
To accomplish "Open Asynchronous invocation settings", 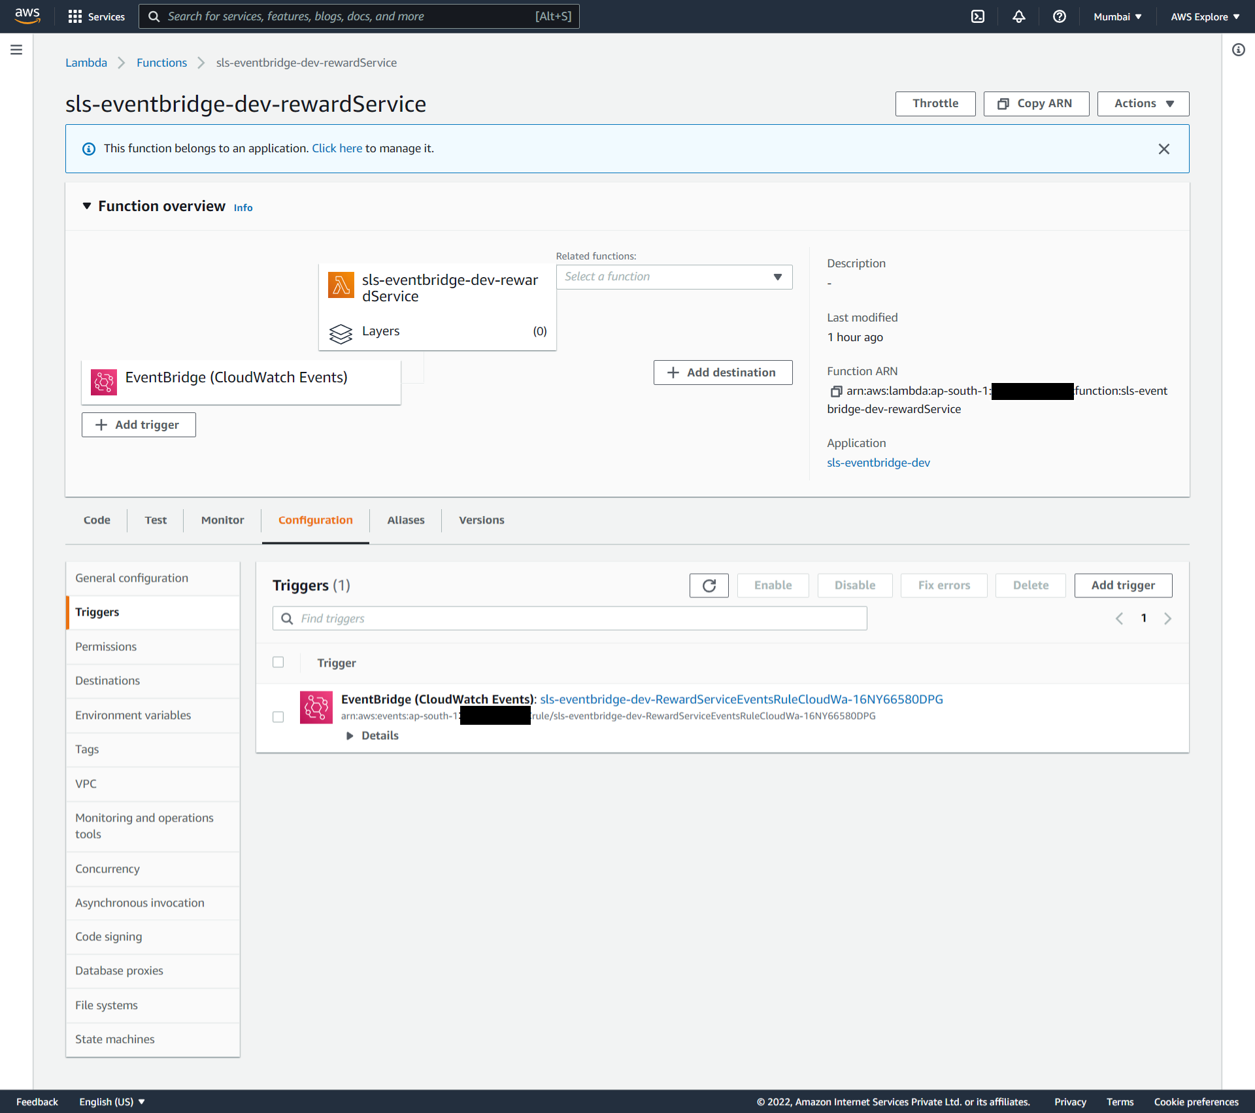I will click(153, 903).
